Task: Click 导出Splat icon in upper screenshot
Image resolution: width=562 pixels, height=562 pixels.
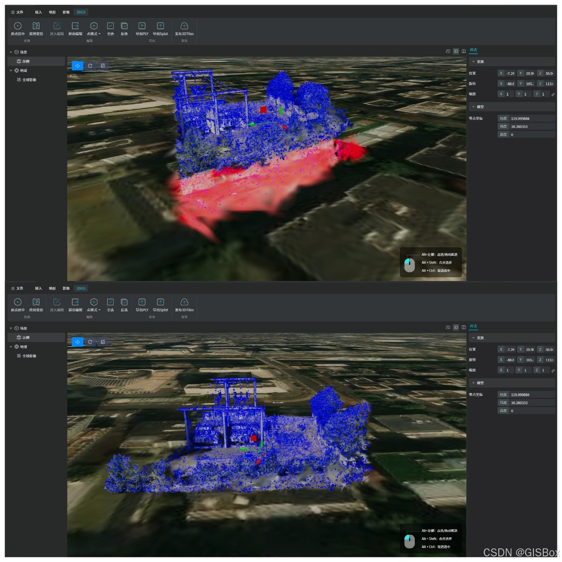Action: pyautogui.click(x=161, y=26)
